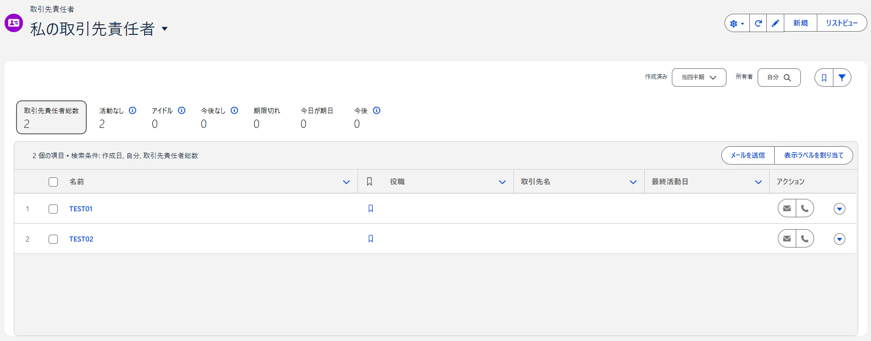Open the 当四半期 created date dropdown

tap(698, 77)
